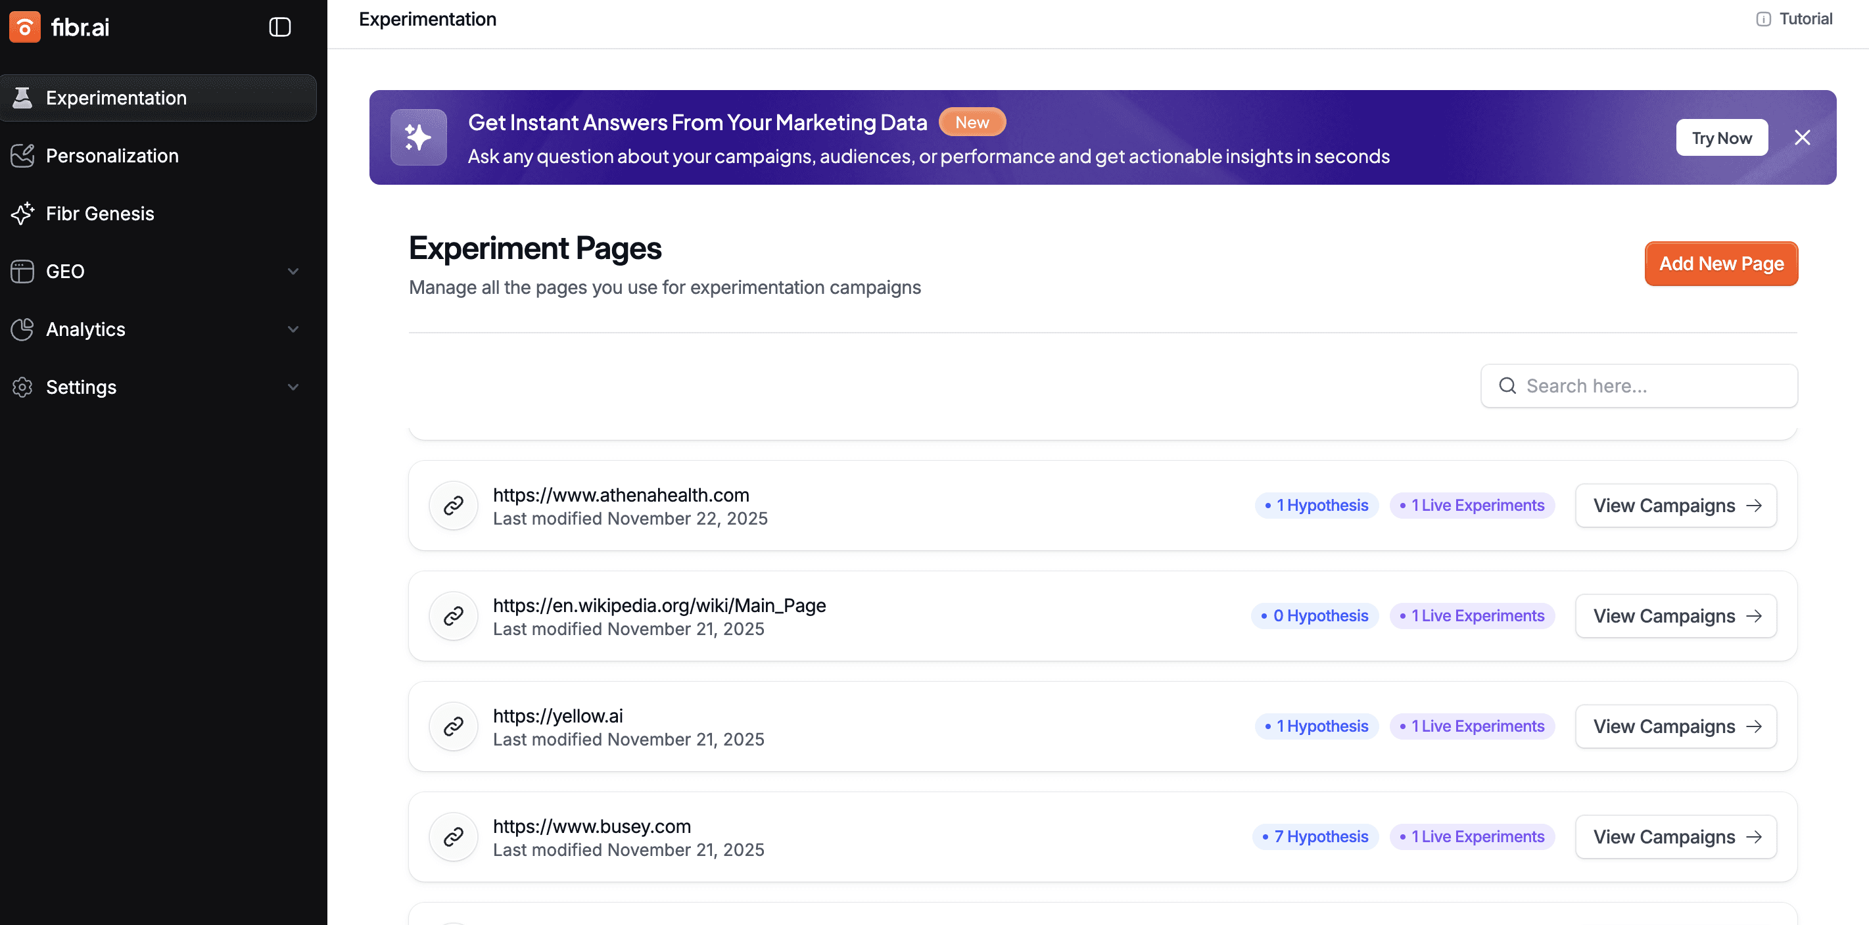Click the 7 Hypothesis badge for busey.com
Image resolution: width=1869 pixels, height=925 pixels.
point(1315,836)
